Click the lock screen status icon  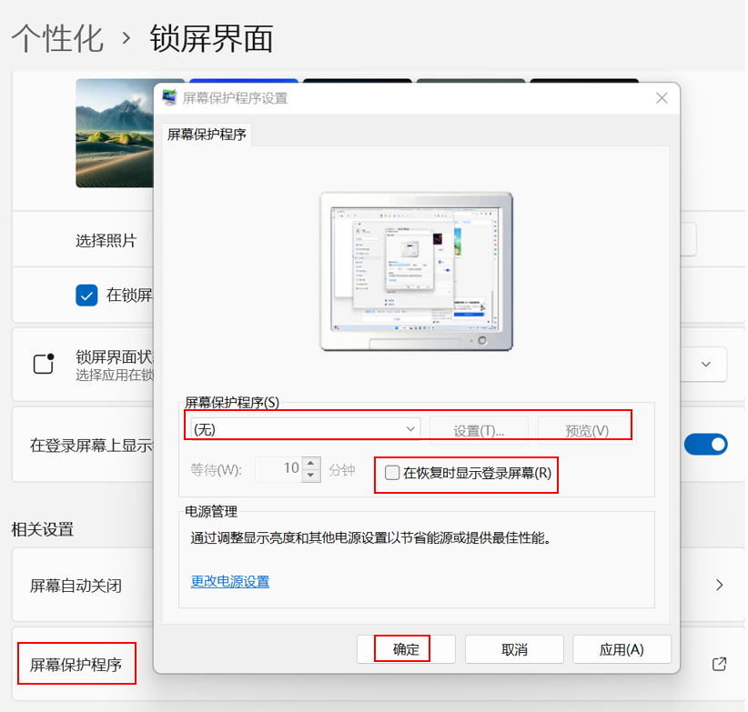44,365
